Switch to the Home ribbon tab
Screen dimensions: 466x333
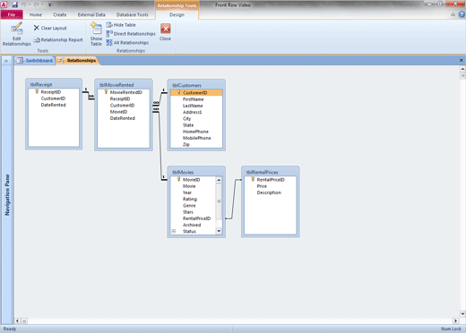(36, 14)
